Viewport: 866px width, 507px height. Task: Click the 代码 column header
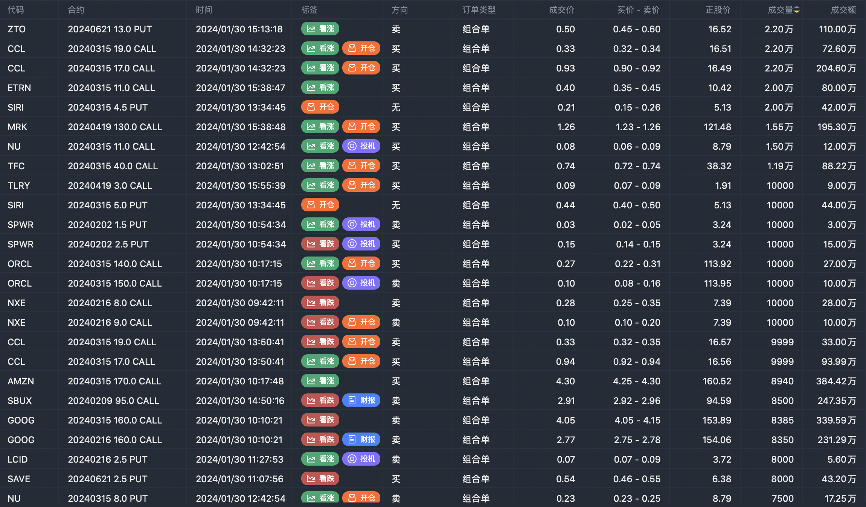click(16, 10)
